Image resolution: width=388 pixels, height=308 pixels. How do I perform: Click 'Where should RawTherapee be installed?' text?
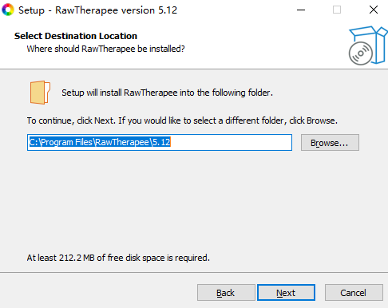[105, 49]
